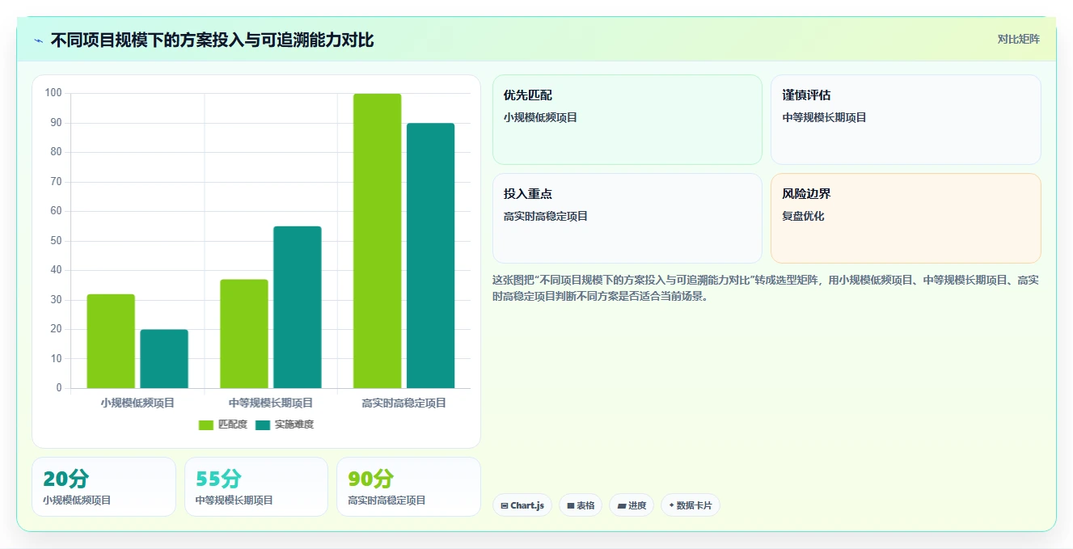
Task: Click the 表格 tag chip
Action: click(581, 505)
